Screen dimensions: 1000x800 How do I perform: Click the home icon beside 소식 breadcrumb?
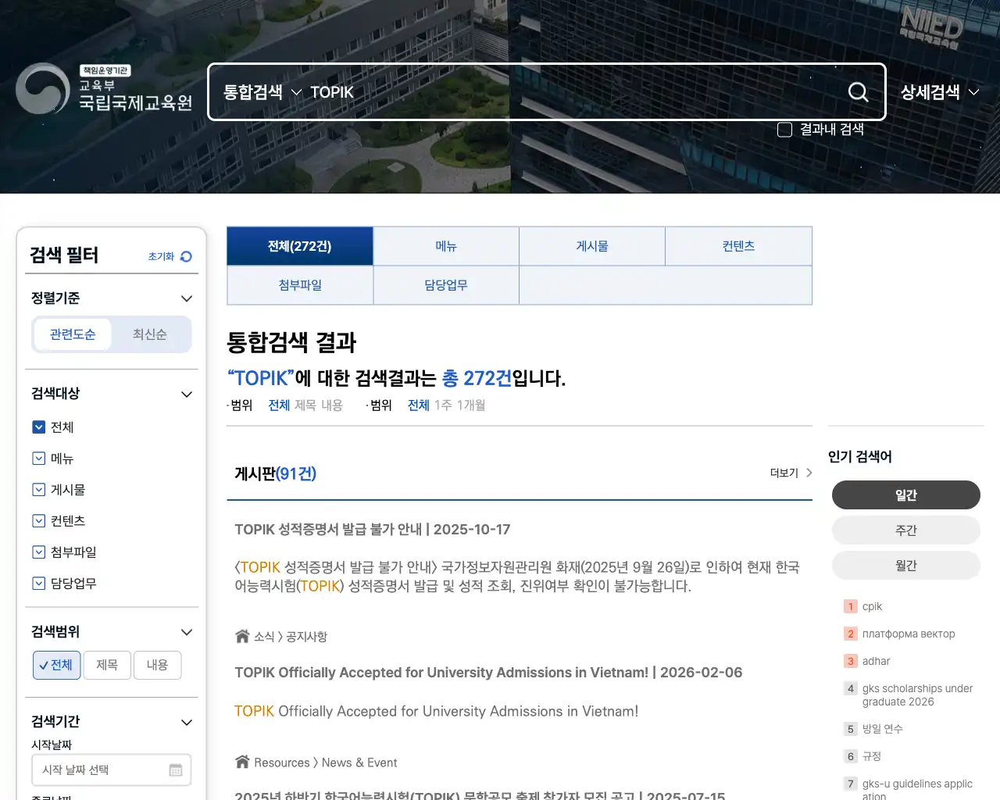pos(242,636)
